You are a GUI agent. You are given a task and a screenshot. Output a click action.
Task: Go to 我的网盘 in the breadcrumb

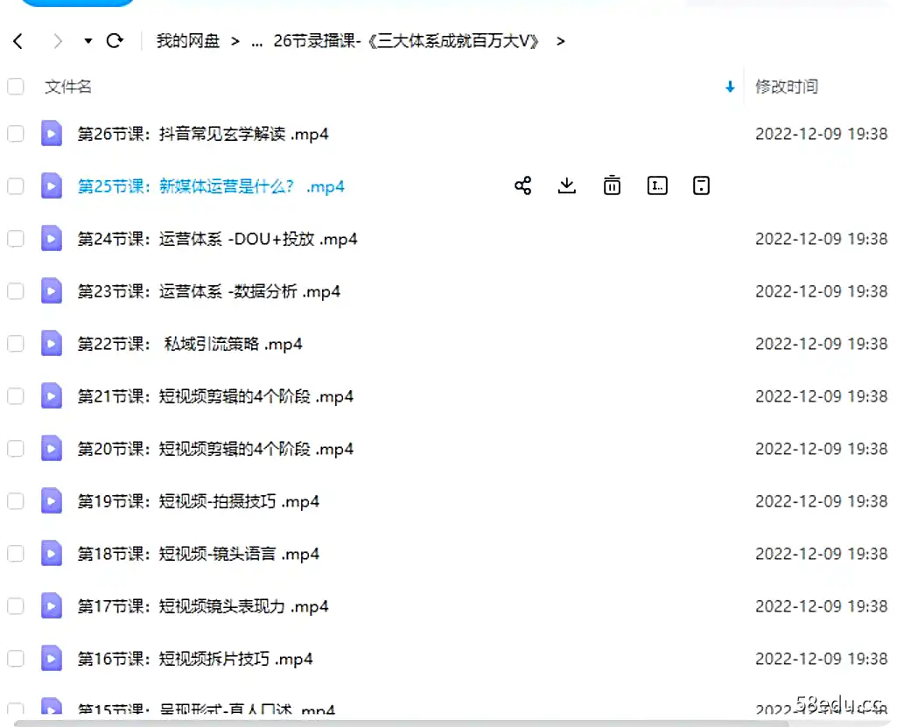[x=187, y=41]
